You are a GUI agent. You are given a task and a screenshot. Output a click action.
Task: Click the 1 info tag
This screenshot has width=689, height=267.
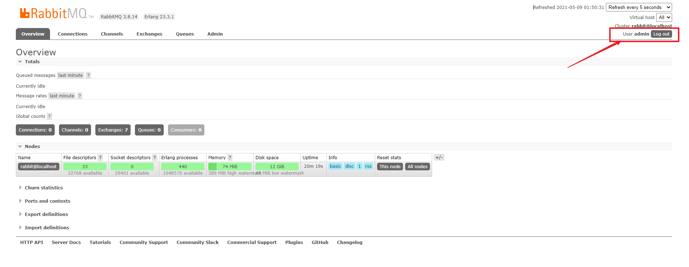[x=359, y=166]
